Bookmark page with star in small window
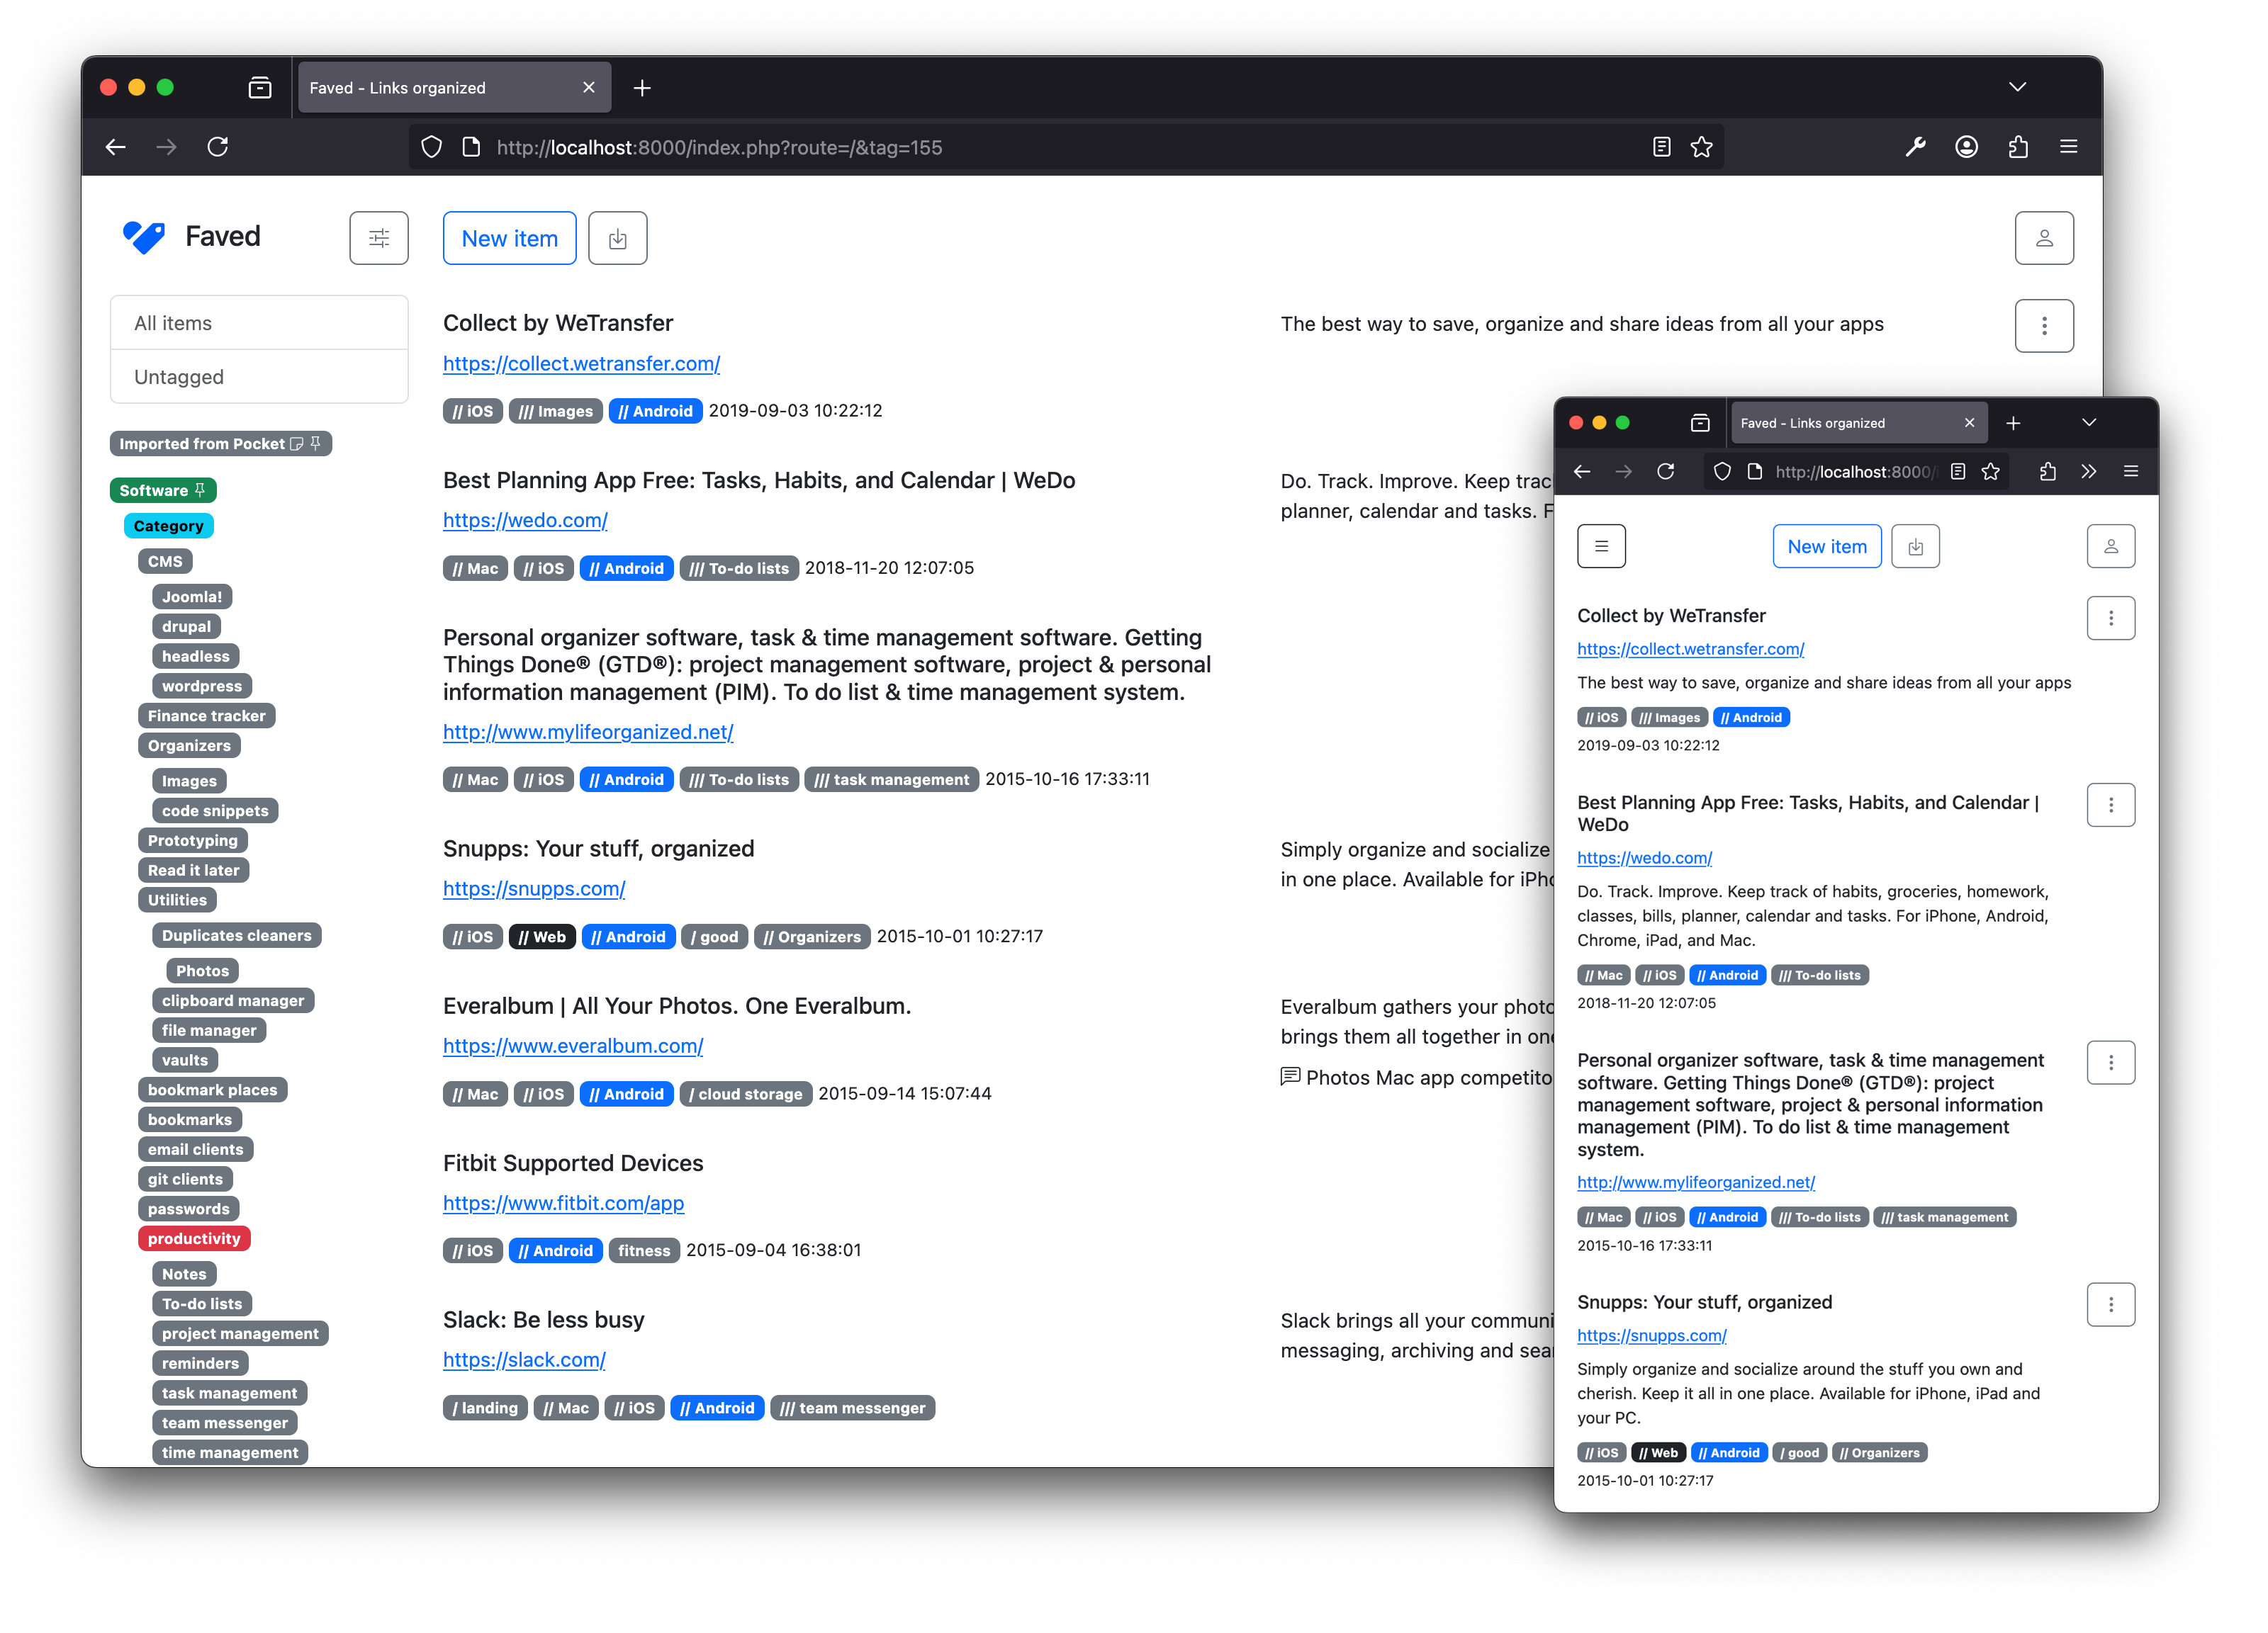This screenshot has height=1633, width=2268. pos(1990,472)
